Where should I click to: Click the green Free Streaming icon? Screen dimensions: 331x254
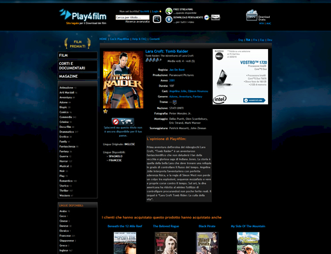tap(169, 11)
